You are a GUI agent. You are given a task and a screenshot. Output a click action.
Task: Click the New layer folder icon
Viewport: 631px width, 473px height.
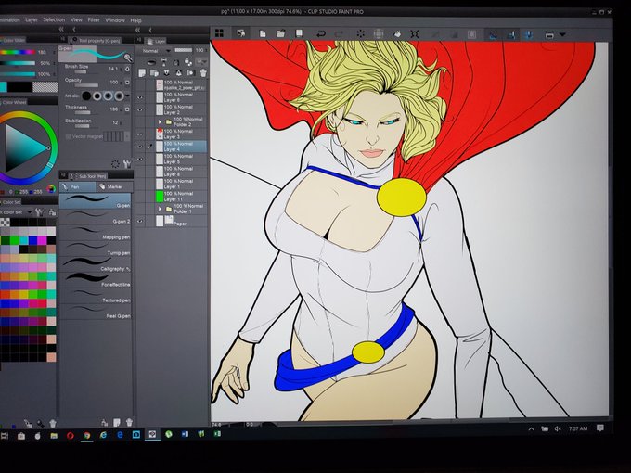coord(154,72)
